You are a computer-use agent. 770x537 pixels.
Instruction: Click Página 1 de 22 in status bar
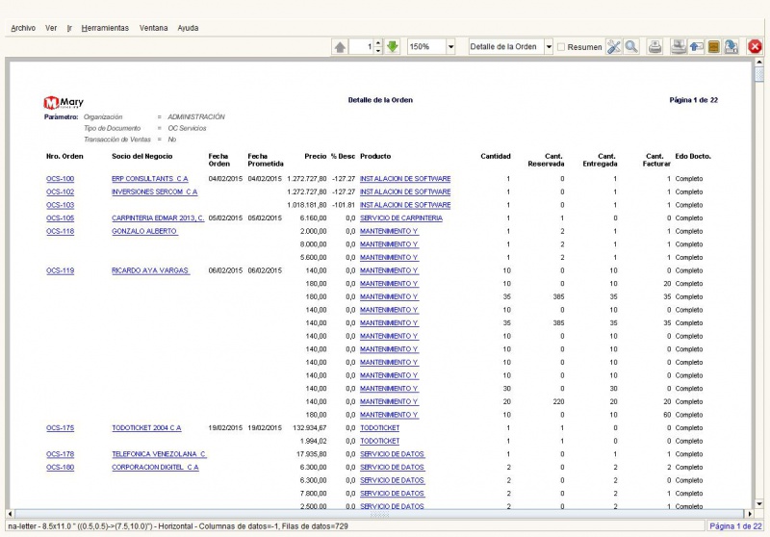click(x=735, y=526)
